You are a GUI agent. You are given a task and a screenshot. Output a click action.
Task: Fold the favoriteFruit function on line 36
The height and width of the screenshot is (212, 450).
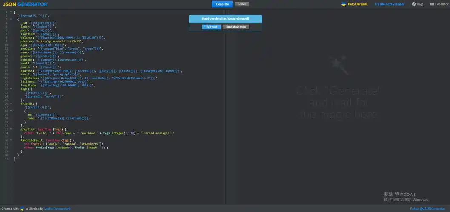point(11,140)
